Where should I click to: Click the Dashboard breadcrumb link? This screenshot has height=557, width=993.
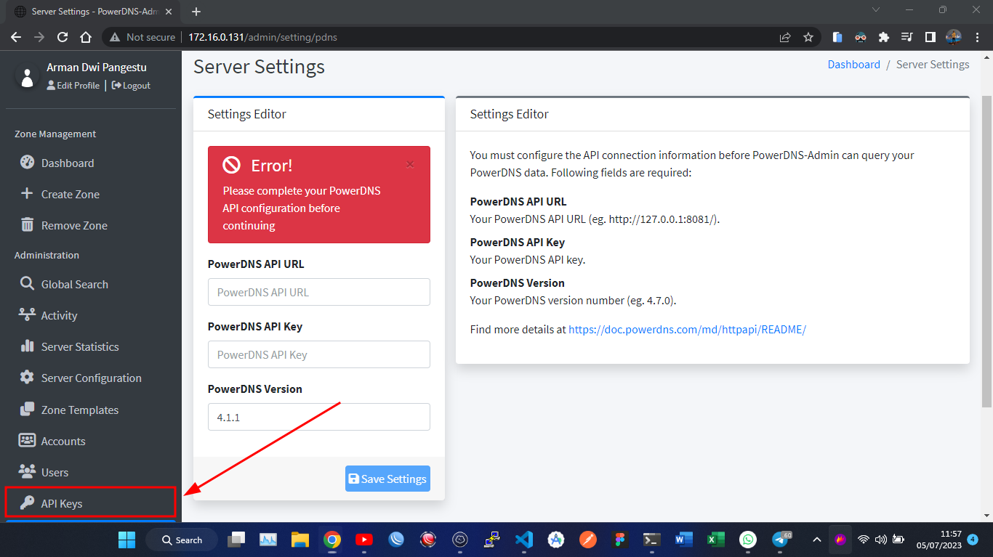click(x=853, y=65)
